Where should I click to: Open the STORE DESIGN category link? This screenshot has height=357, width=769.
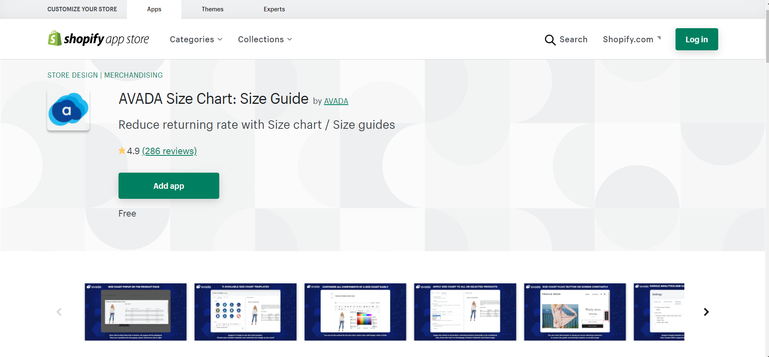(73, 75)
